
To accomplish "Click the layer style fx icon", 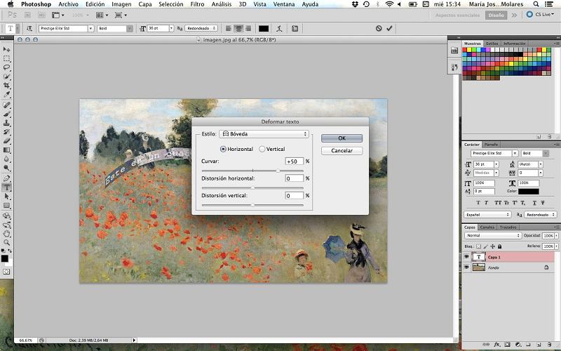I will click(496, 345).
